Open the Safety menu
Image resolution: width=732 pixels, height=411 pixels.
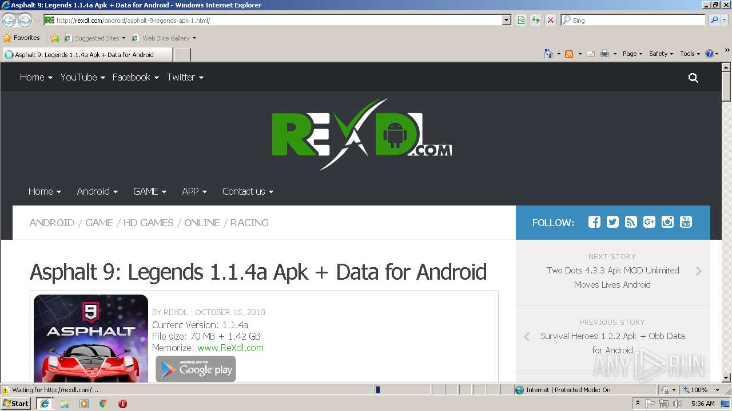click(661, 54)
